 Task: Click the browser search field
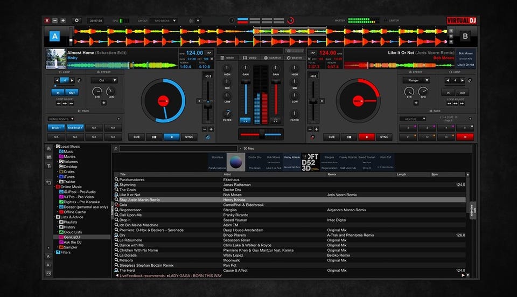178,149
